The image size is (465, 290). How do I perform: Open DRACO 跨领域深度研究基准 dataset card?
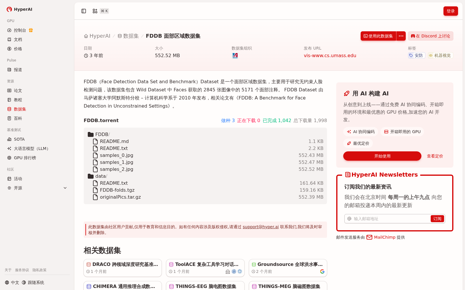point(123,268)
